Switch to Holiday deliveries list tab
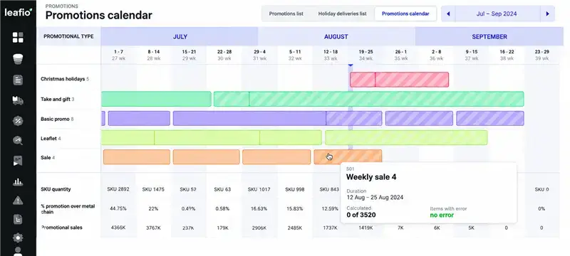 tap(343, 14)
